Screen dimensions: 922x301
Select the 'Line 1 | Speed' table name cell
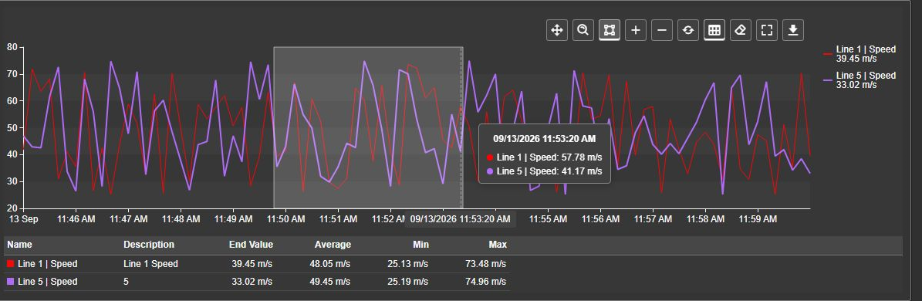(x=48, y=264)
